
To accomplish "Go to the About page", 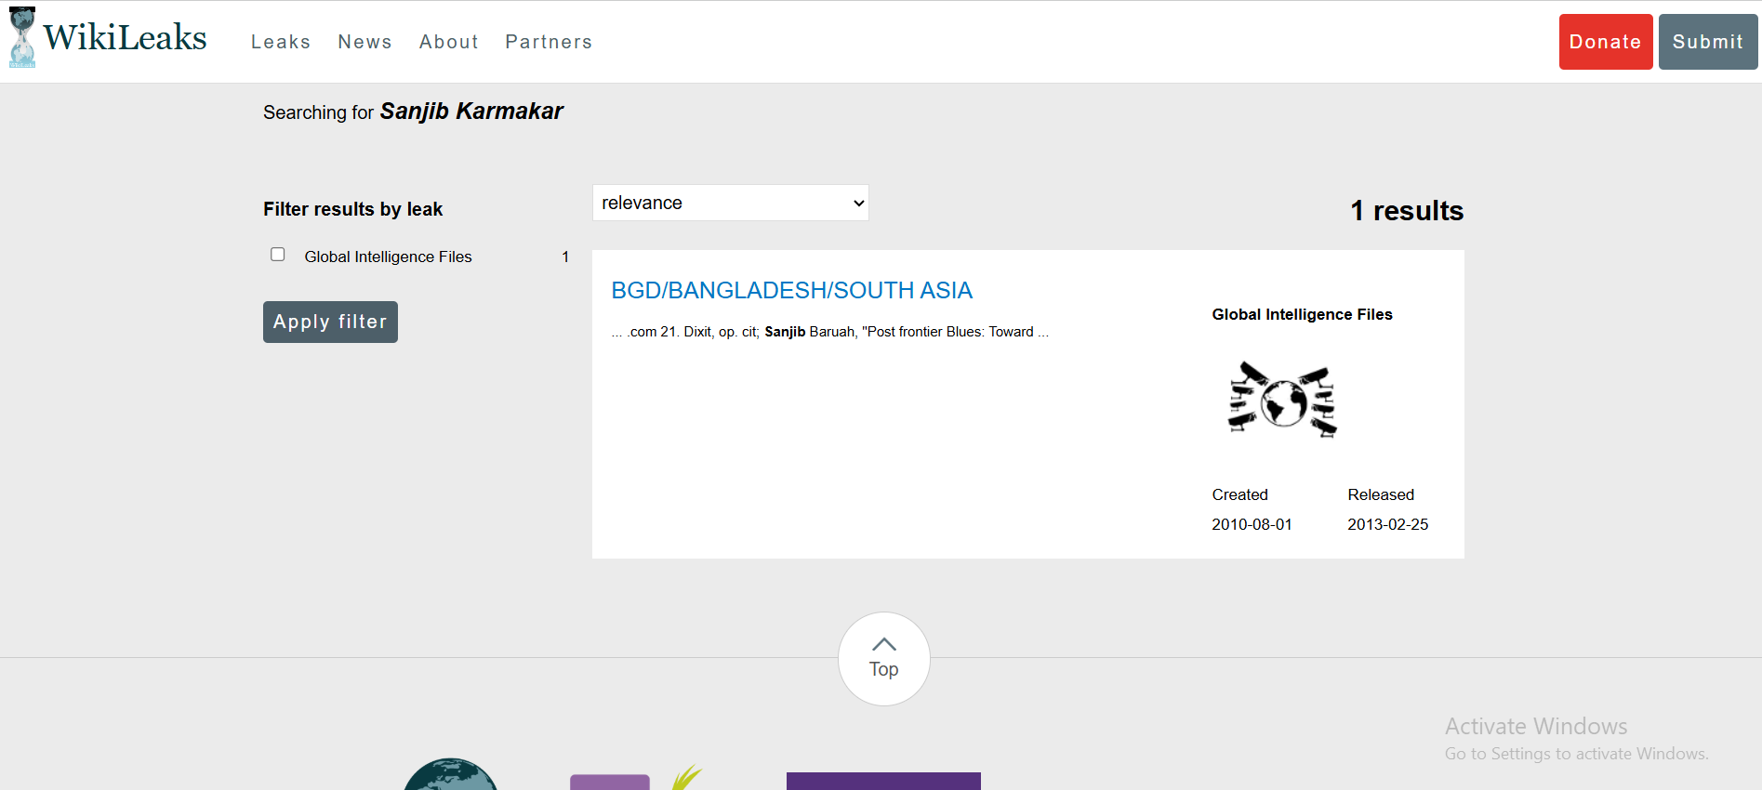I will click(x=449, y=42).
